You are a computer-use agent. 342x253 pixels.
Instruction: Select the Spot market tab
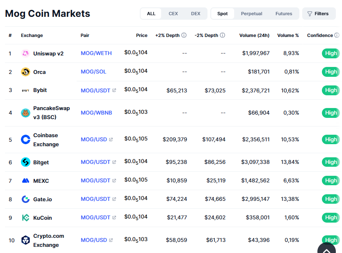223,14
